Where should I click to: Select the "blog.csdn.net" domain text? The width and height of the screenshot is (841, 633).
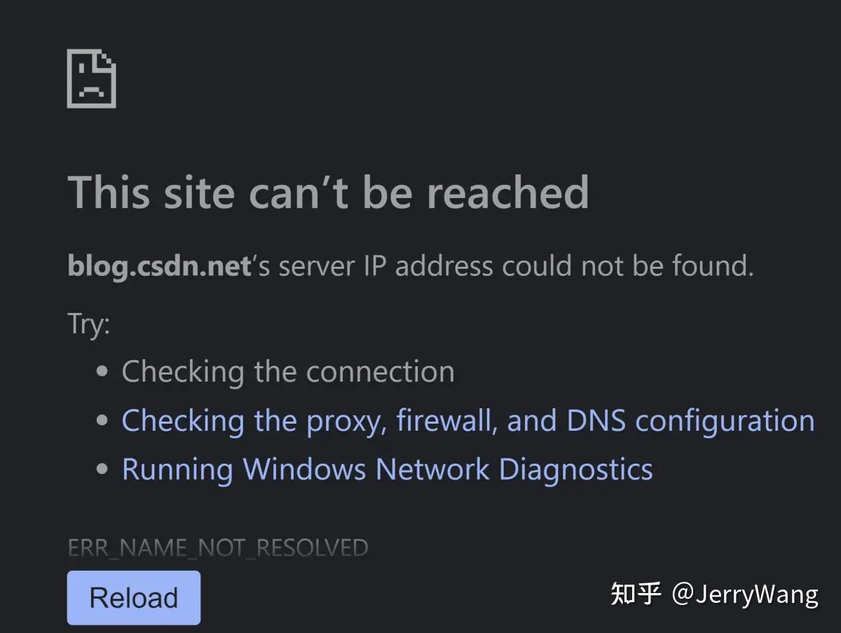[x=158, y=266]
